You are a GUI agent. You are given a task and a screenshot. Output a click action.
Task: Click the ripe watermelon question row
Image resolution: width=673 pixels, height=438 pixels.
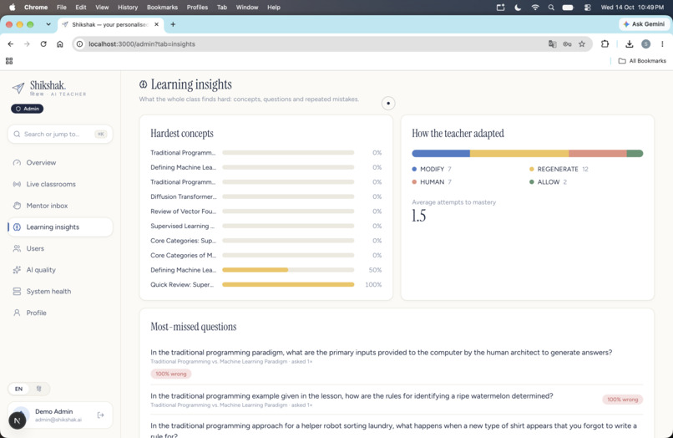click(397, 400)
